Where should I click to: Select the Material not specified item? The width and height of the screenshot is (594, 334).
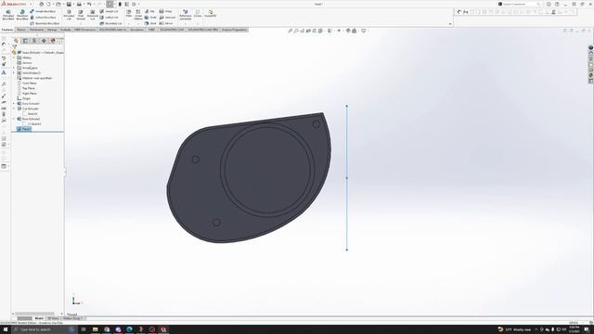[34, 78]
